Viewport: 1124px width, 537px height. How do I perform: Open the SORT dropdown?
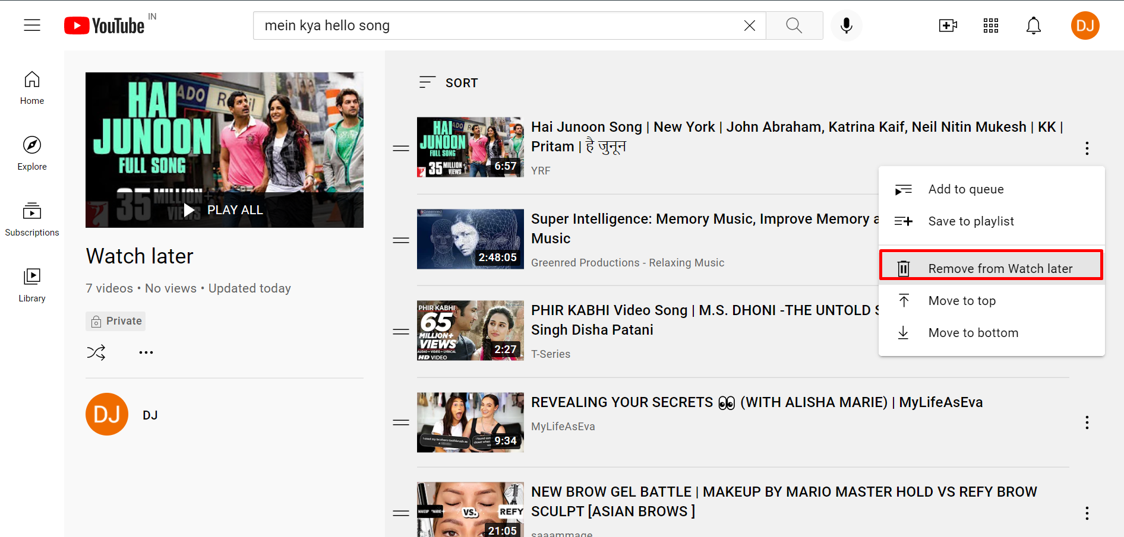[x=449, y=82]
